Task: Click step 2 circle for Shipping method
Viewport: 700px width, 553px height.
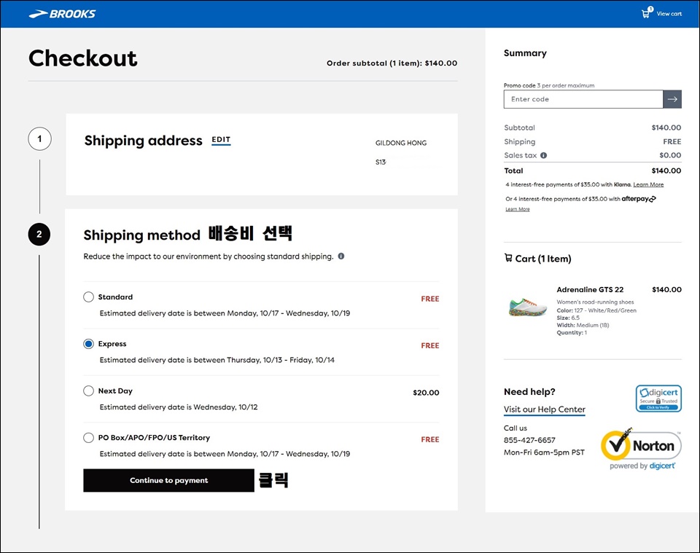Action: click(39, 234)
